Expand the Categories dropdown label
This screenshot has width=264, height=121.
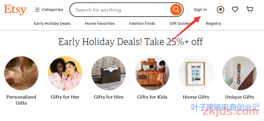[52, 10]
